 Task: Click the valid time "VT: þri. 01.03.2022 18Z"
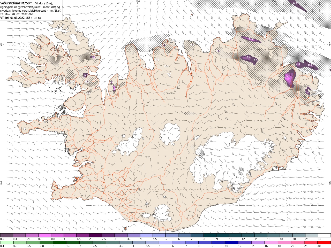pyautogui.click(x=15, y=18)
